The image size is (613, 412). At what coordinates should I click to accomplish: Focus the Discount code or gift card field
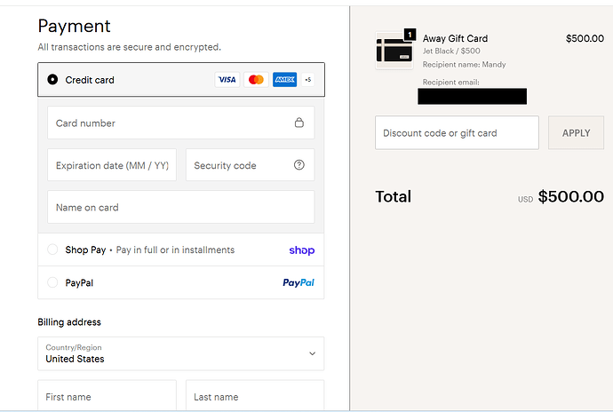(x=457, y=133)
